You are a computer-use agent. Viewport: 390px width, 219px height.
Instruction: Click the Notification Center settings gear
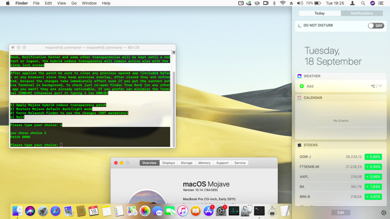coord(383,212)
